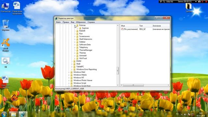Open the Управление проектами Word document
Image resolution: width=208 pixels, height=117 pixels.
pos(17,8)
